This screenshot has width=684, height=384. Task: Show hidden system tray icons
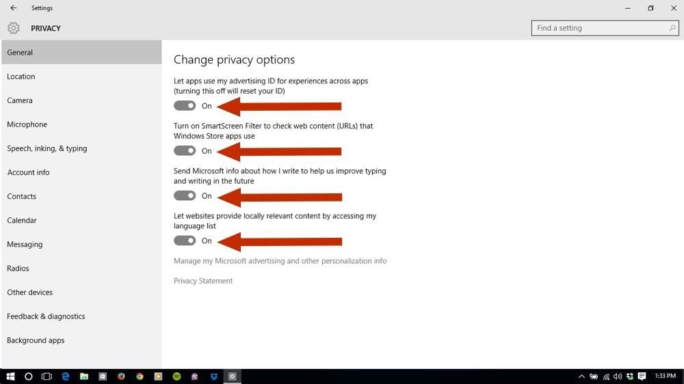tap(581, 376)
